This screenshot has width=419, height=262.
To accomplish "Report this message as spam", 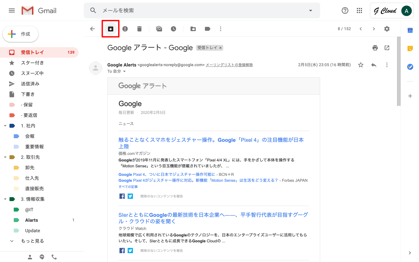I will (125, 29).
